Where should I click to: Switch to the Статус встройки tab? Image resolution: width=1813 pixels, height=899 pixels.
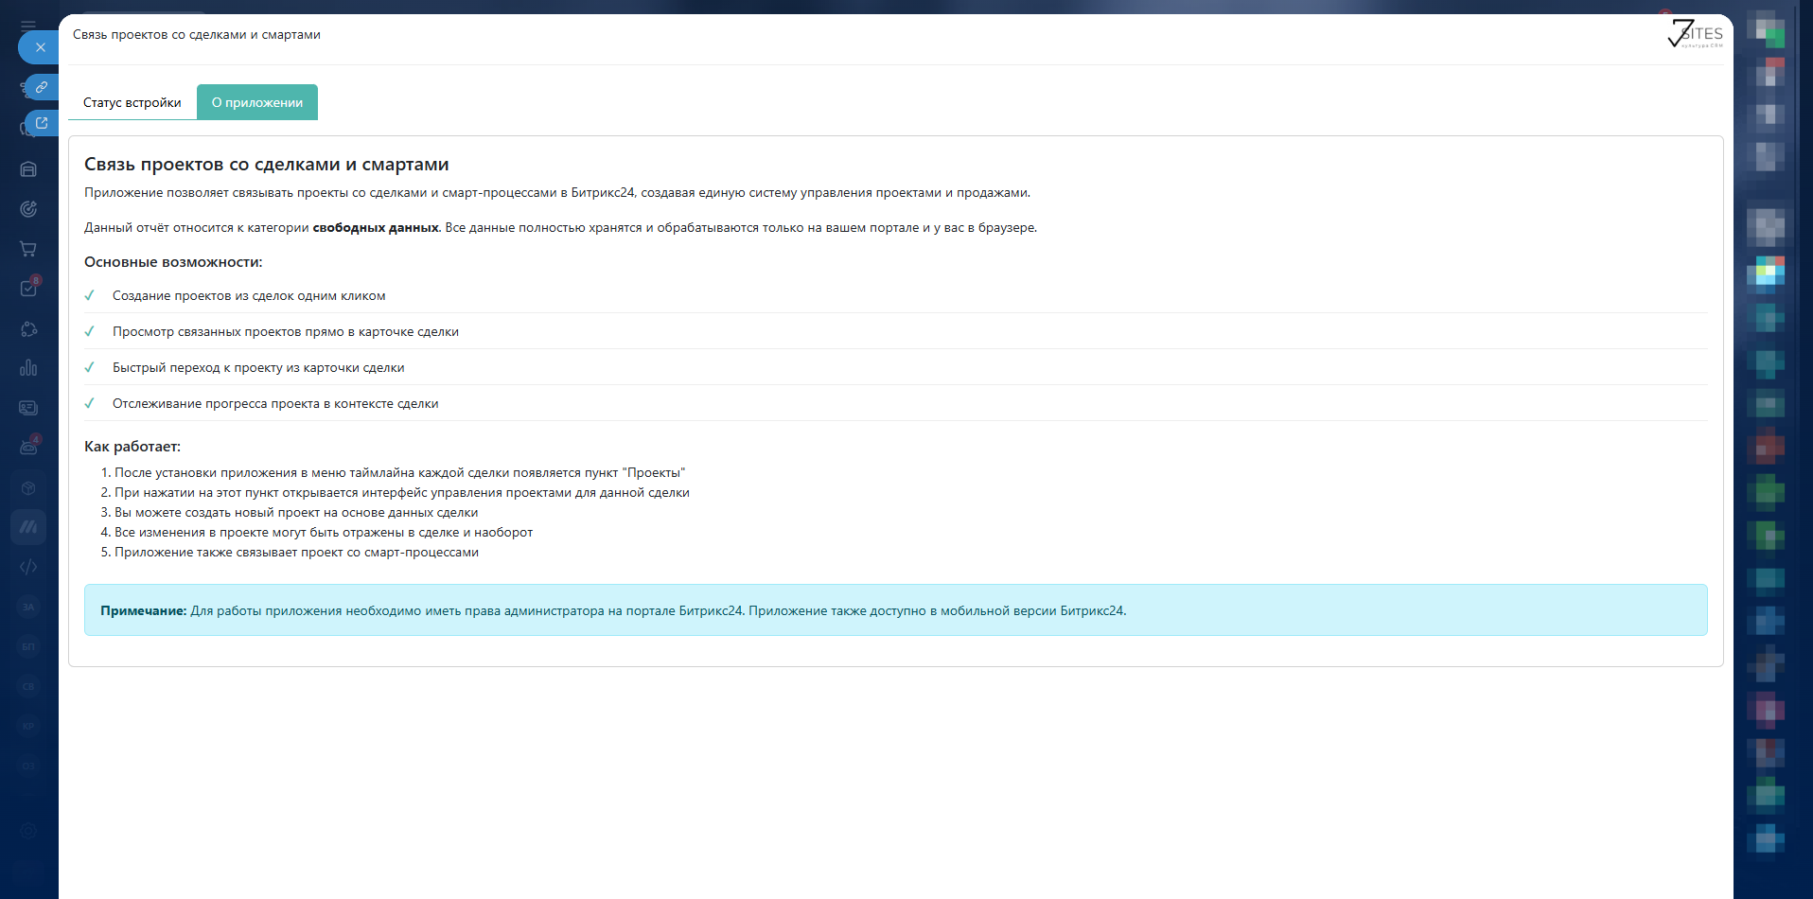pos(132,102)
